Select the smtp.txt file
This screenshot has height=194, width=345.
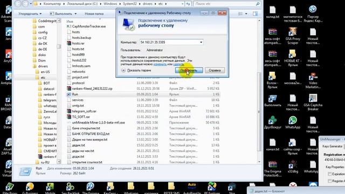[x=78, y=106]
